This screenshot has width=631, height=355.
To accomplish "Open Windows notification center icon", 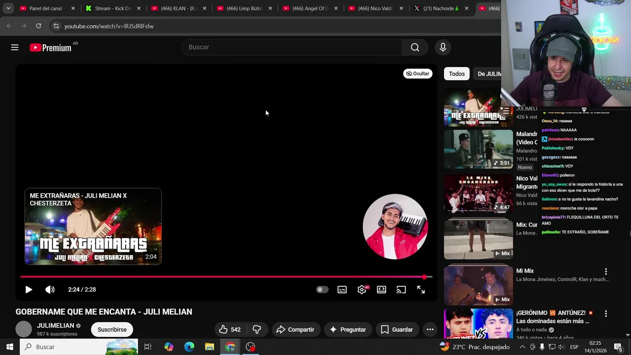I will tap(618, 347).
